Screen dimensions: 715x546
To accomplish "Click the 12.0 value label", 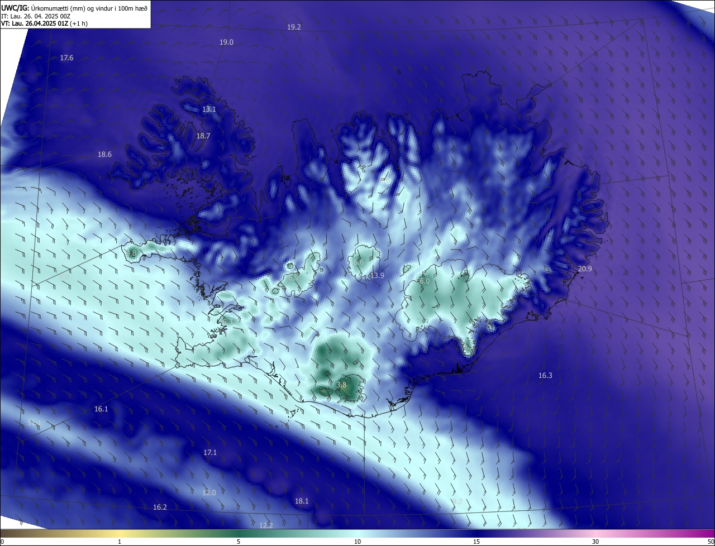I will pos(209,493).
